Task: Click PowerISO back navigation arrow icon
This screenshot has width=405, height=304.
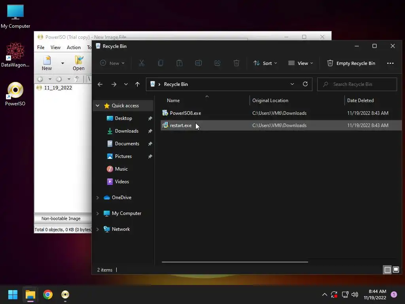Action: [x=40, y=79]
